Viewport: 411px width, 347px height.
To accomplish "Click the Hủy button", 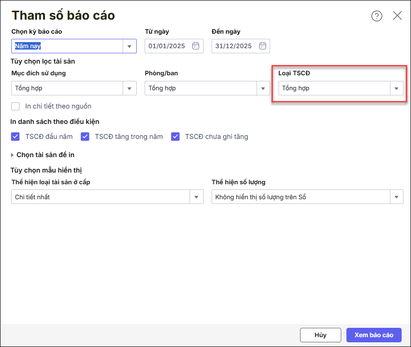I will tap(320, 335).
